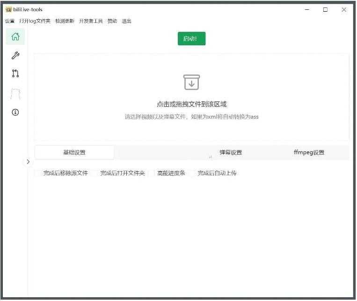Enable 完成后移除源文件 checkbox
This screenshot has width=357, height=301.
pyautogui.click(x=38, y=173)
